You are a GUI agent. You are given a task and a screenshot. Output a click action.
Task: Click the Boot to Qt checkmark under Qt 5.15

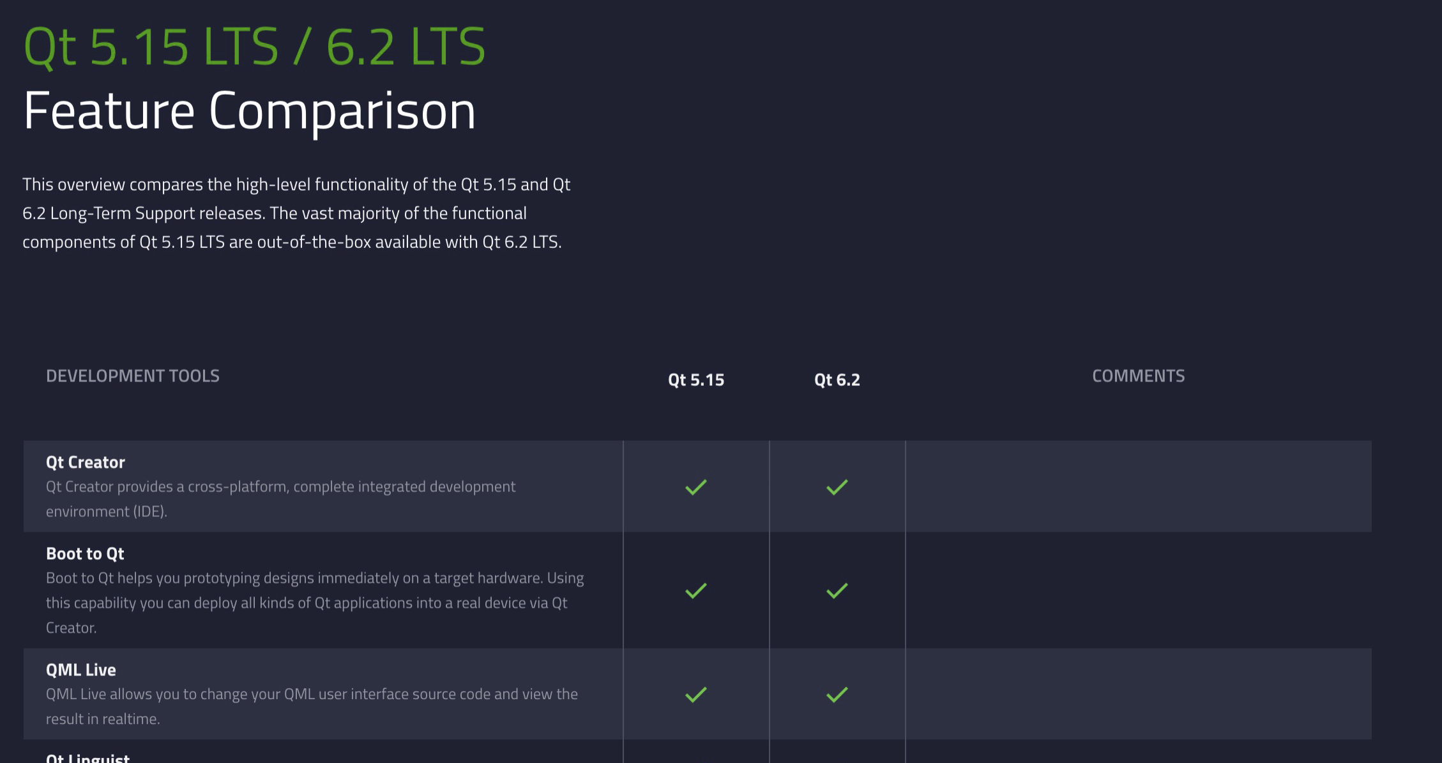[695, 590]
